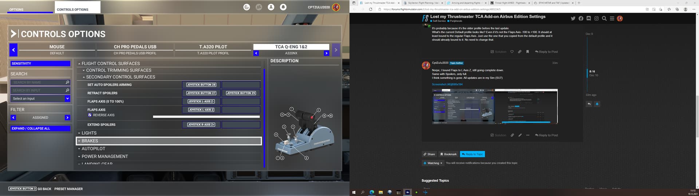Click the magnifier in Search By Name field

coord(67,82)
